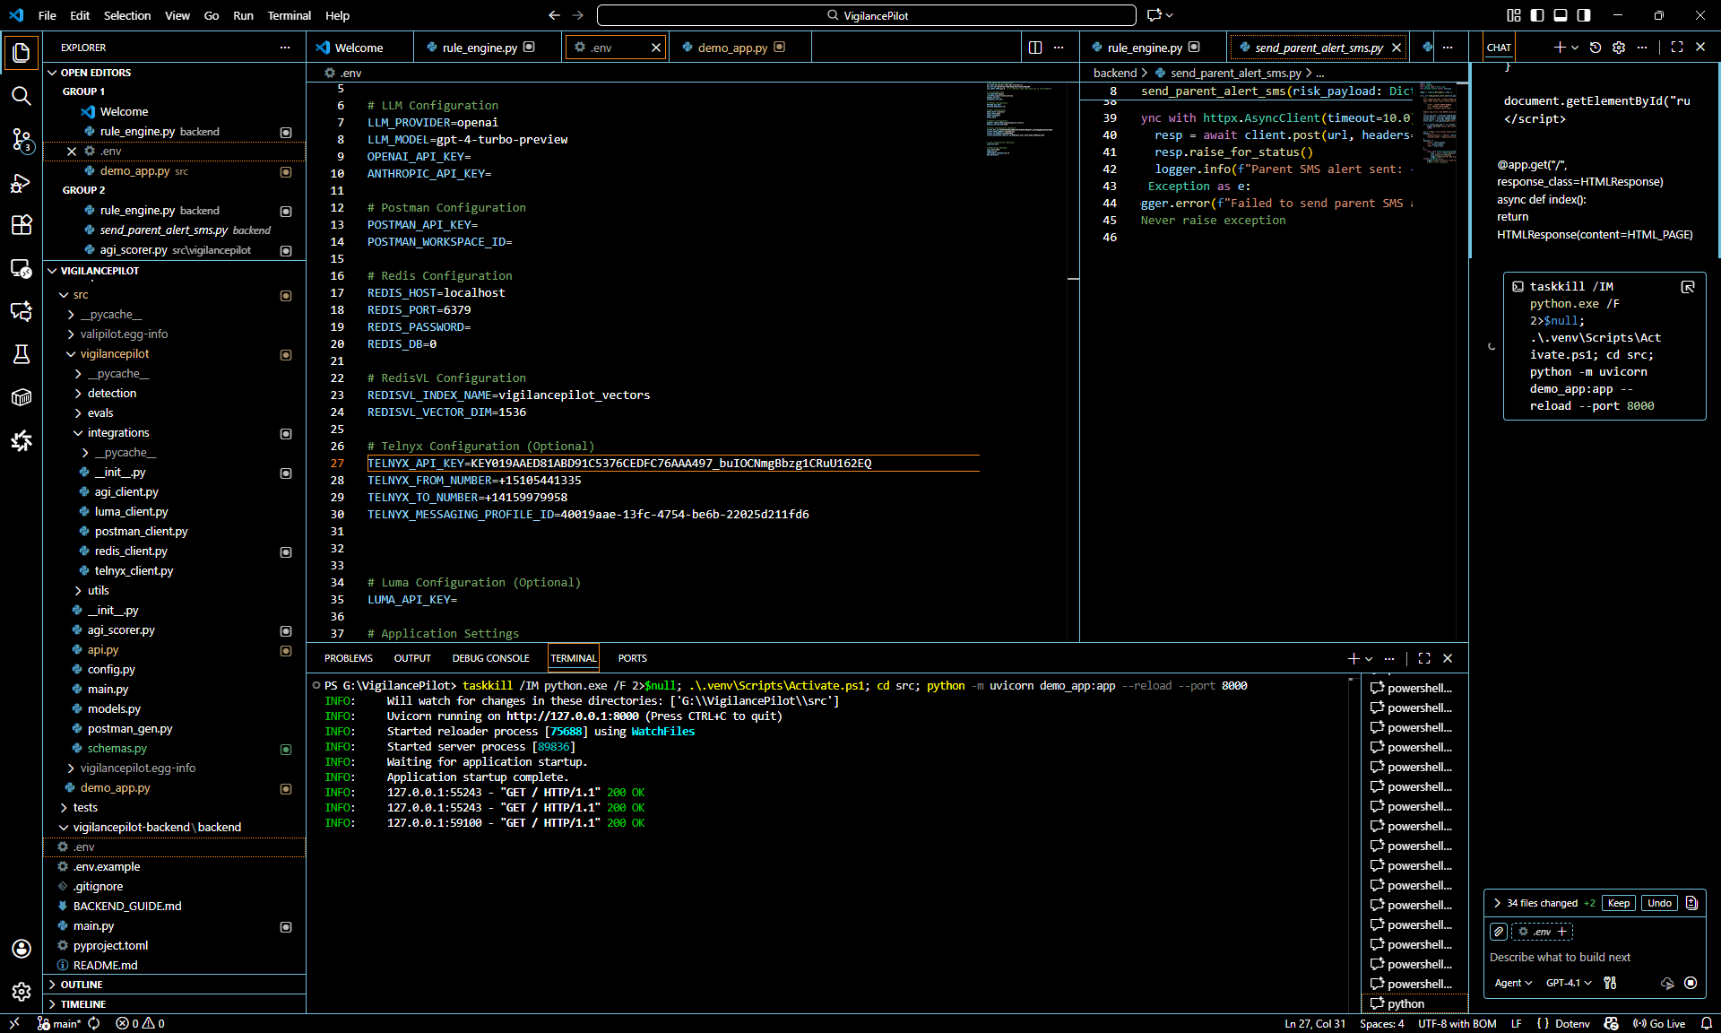Open notifications bell in status bar
This screenshot has width=1721, height=1033.
[1706, 1023]
